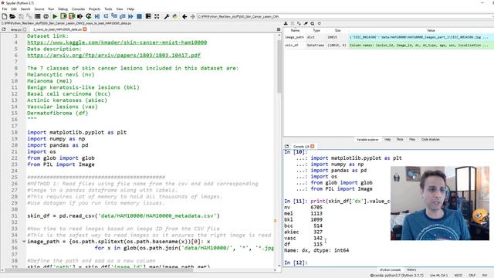Go forward with right arrow icon
This screenshot has height=278, width=494.
click(x=192, y=16)
